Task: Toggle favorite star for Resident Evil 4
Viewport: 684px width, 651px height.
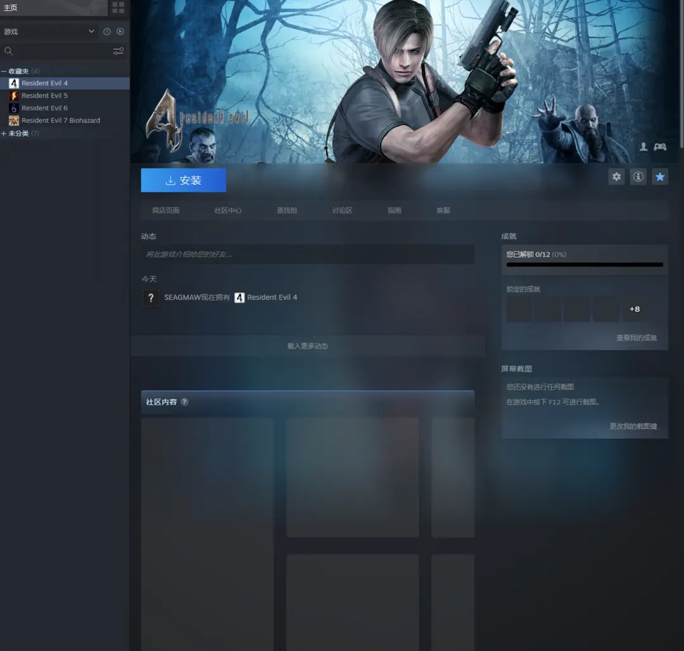Action: [x=660, y=177]
